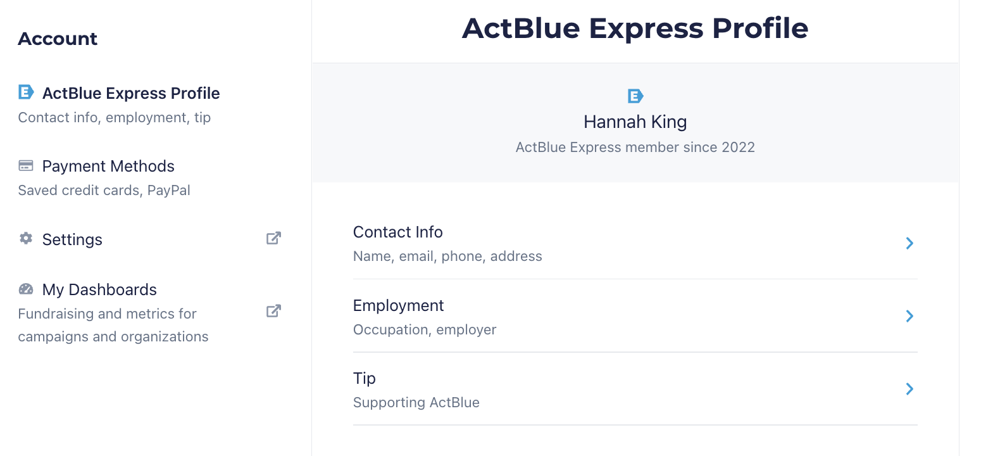This screenshot has height=456, width=981.
Task: Go to Payment Methods section
Action: pyautogui.click(x=108, y=166)
